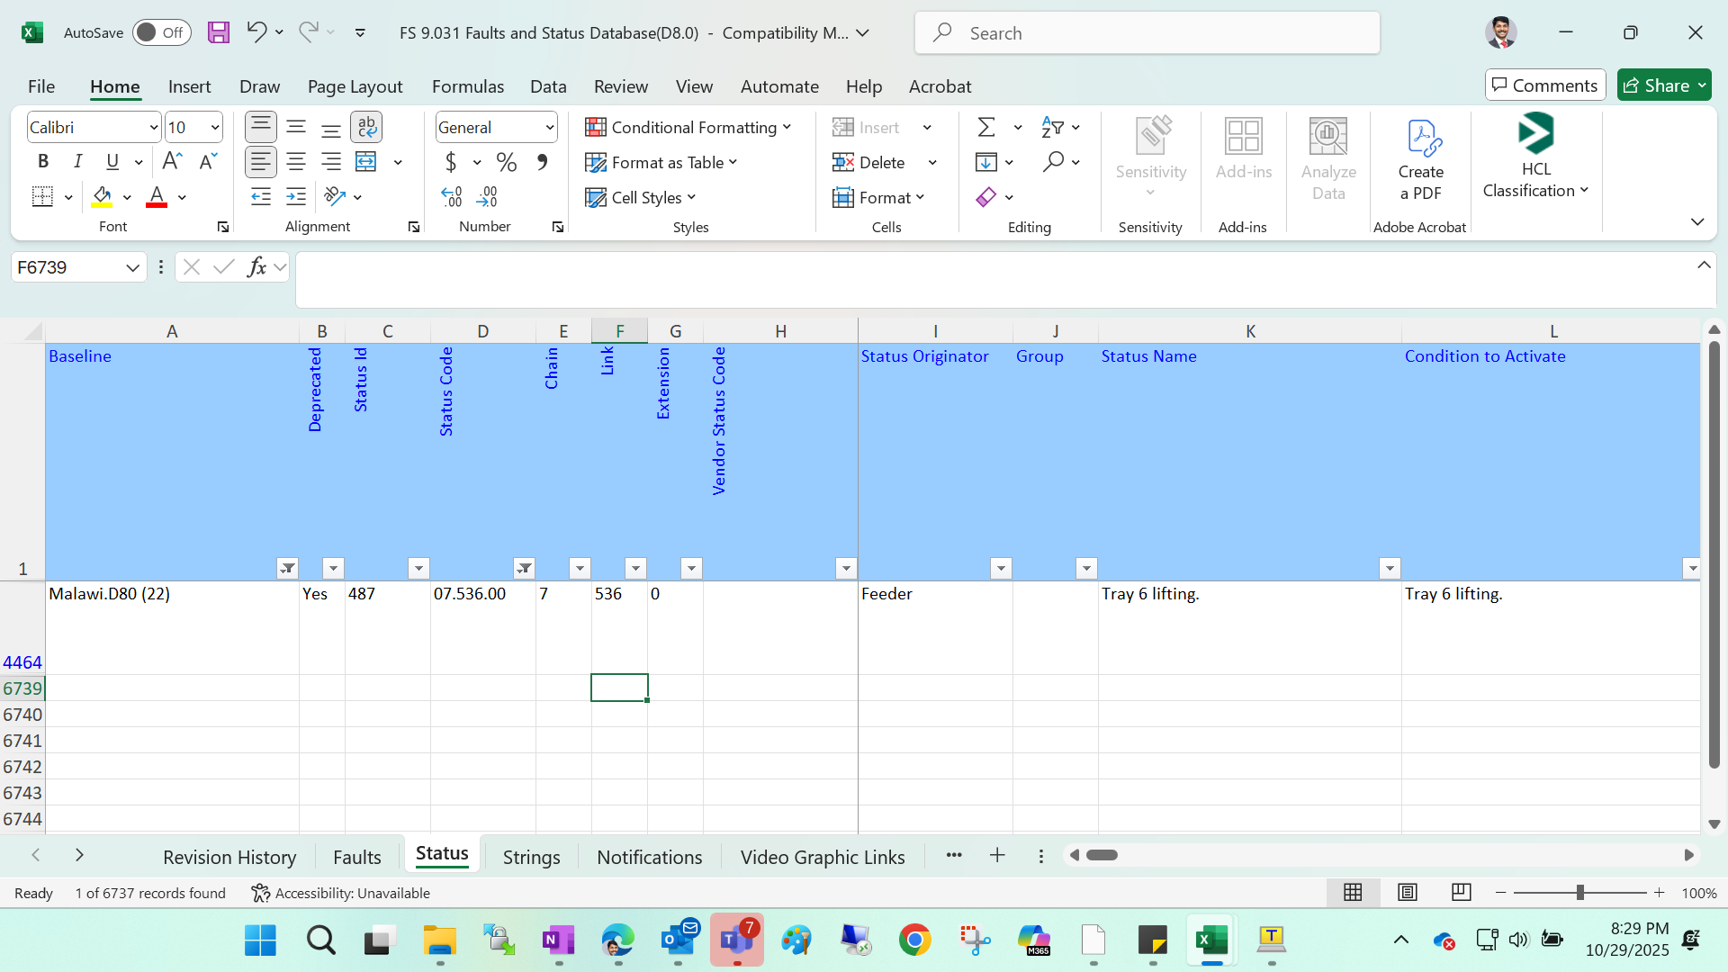Click the Create a PDF icon

coord(1421,160)
